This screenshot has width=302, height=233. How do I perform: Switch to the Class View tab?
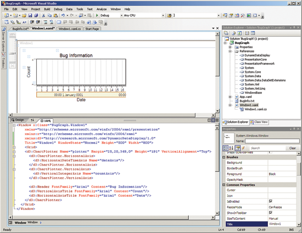click(259, 122)
